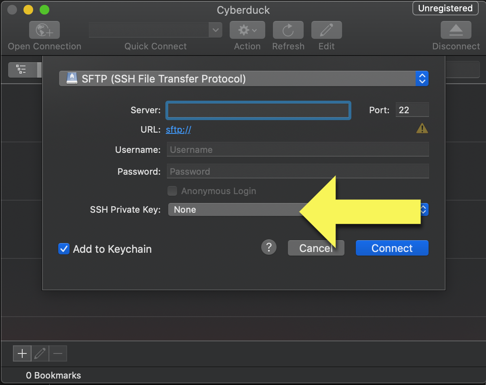
Task: Click into the Server text field
Action: pos(258,110)
